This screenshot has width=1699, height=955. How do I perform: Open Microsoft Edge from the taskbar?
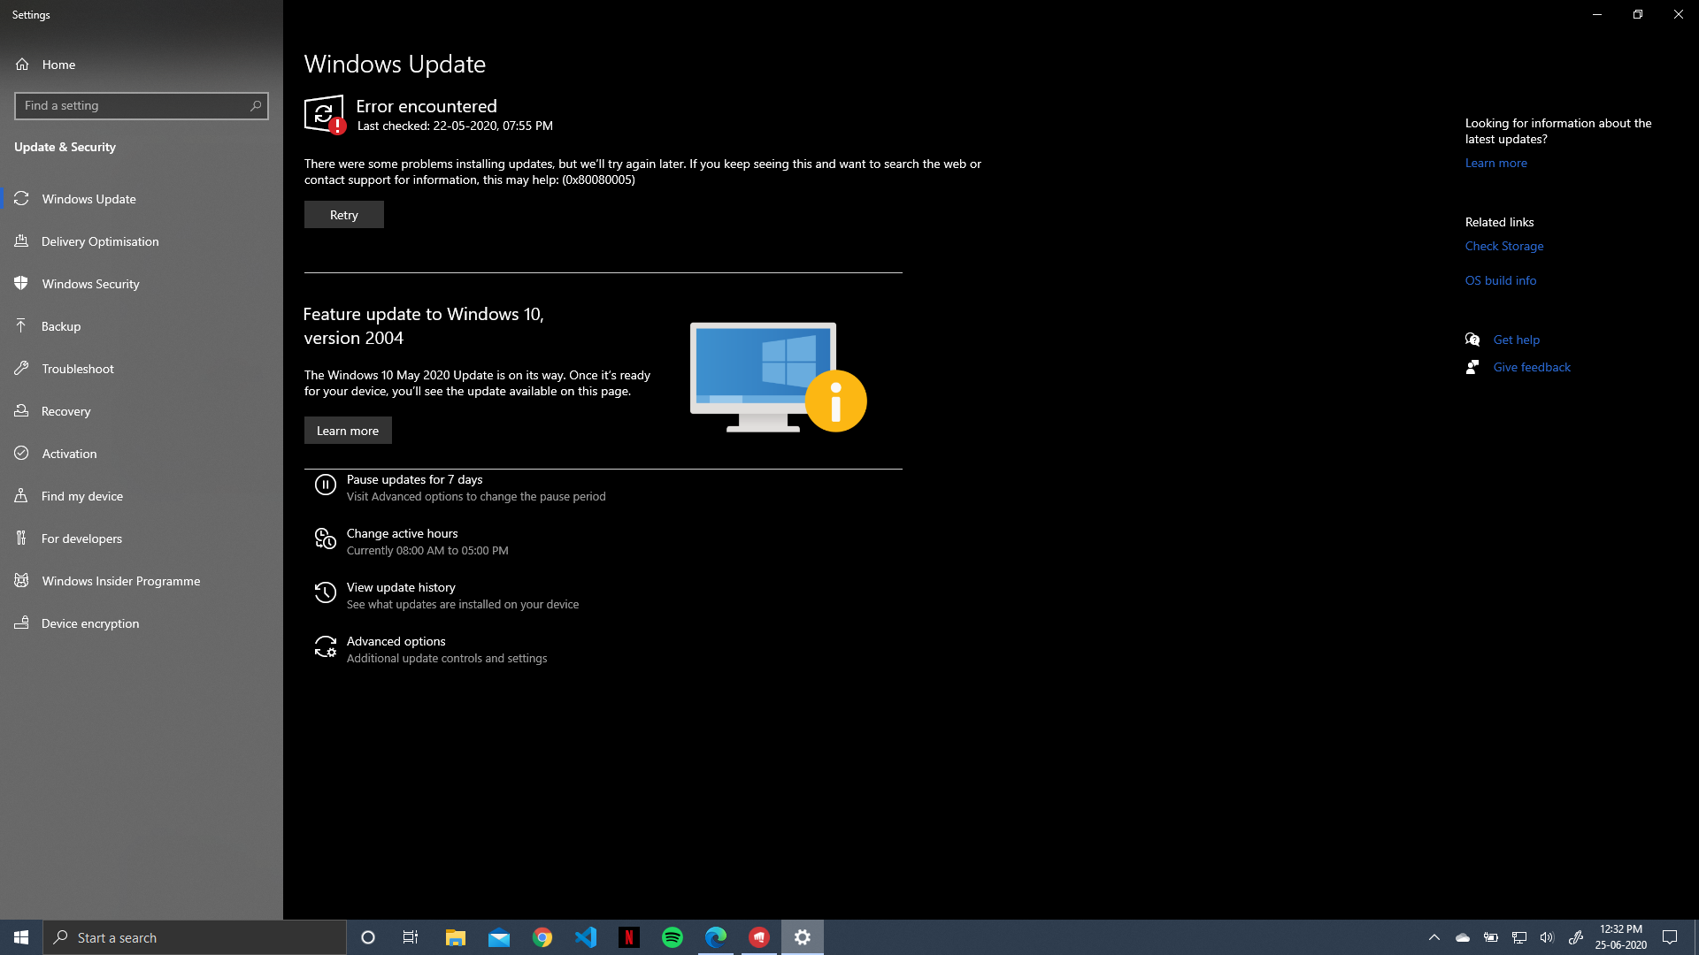(x=716, y=937)
